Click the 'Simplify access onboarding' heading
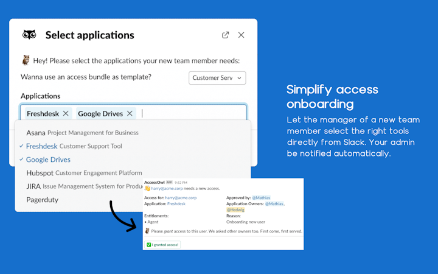438x274 pixels. click(332, 97)
